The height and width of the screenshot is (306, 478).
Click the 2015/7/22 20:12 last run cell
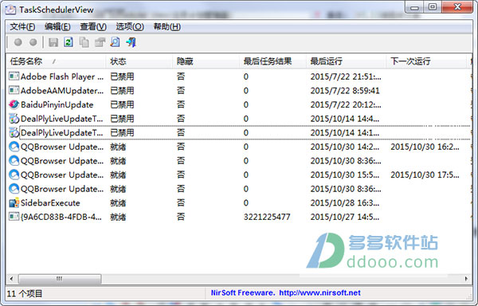(346, 104)
